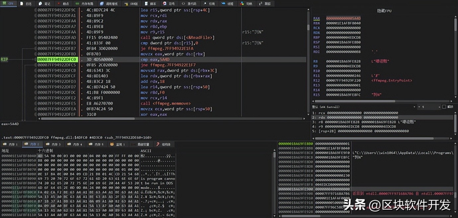Toggle the unlock checkbox beside the argument count
458x218 pixels.
(x=444, y=107)
